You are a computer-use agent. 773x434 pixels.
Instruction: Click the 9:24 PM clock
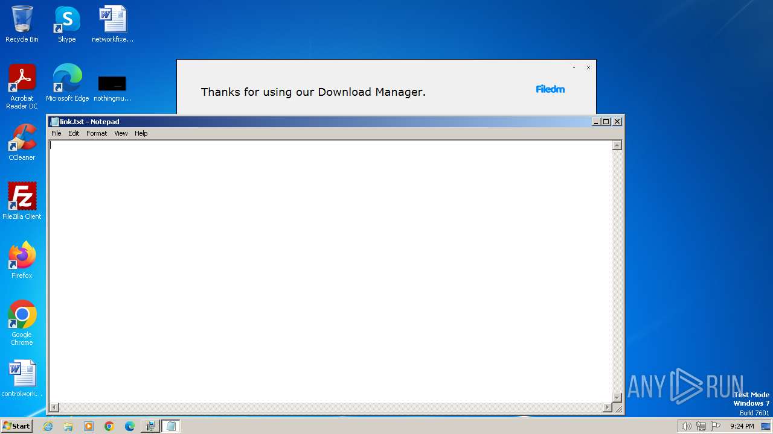(x=742, y=426)
